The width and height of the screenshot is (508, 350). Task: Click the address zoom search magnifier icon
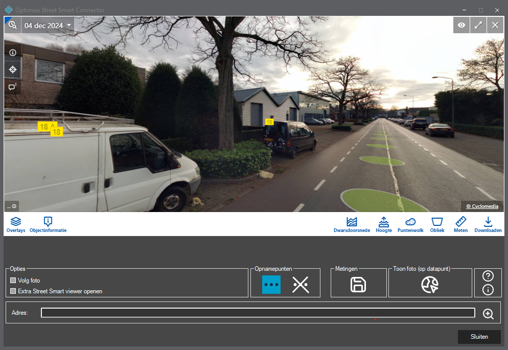[x=488, y=313]
